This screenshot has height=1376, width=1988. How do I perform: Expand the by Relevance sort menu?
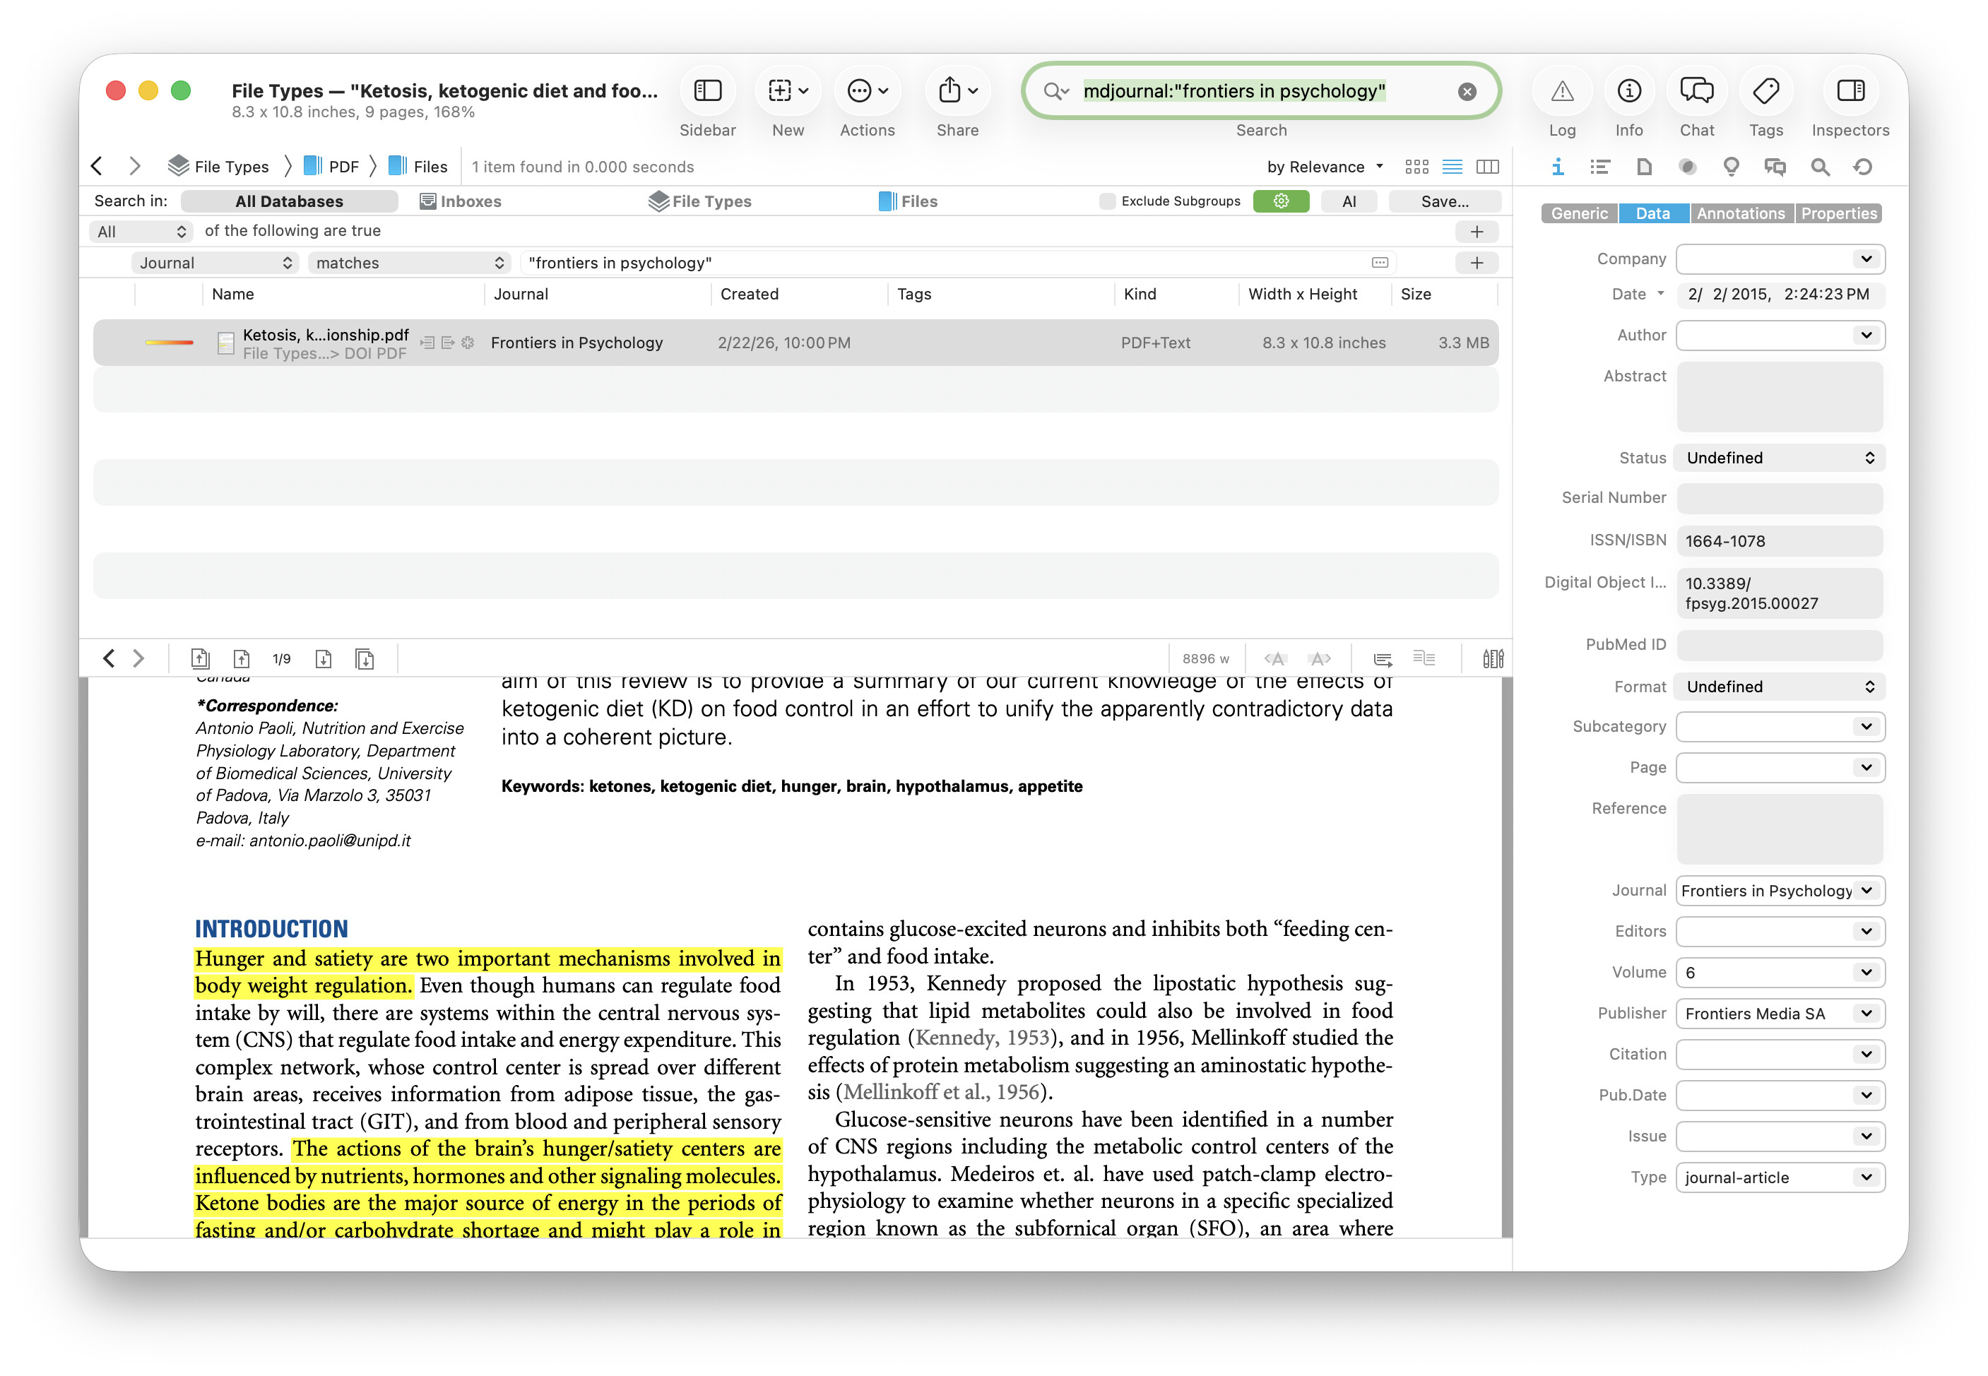point(1324,167)
